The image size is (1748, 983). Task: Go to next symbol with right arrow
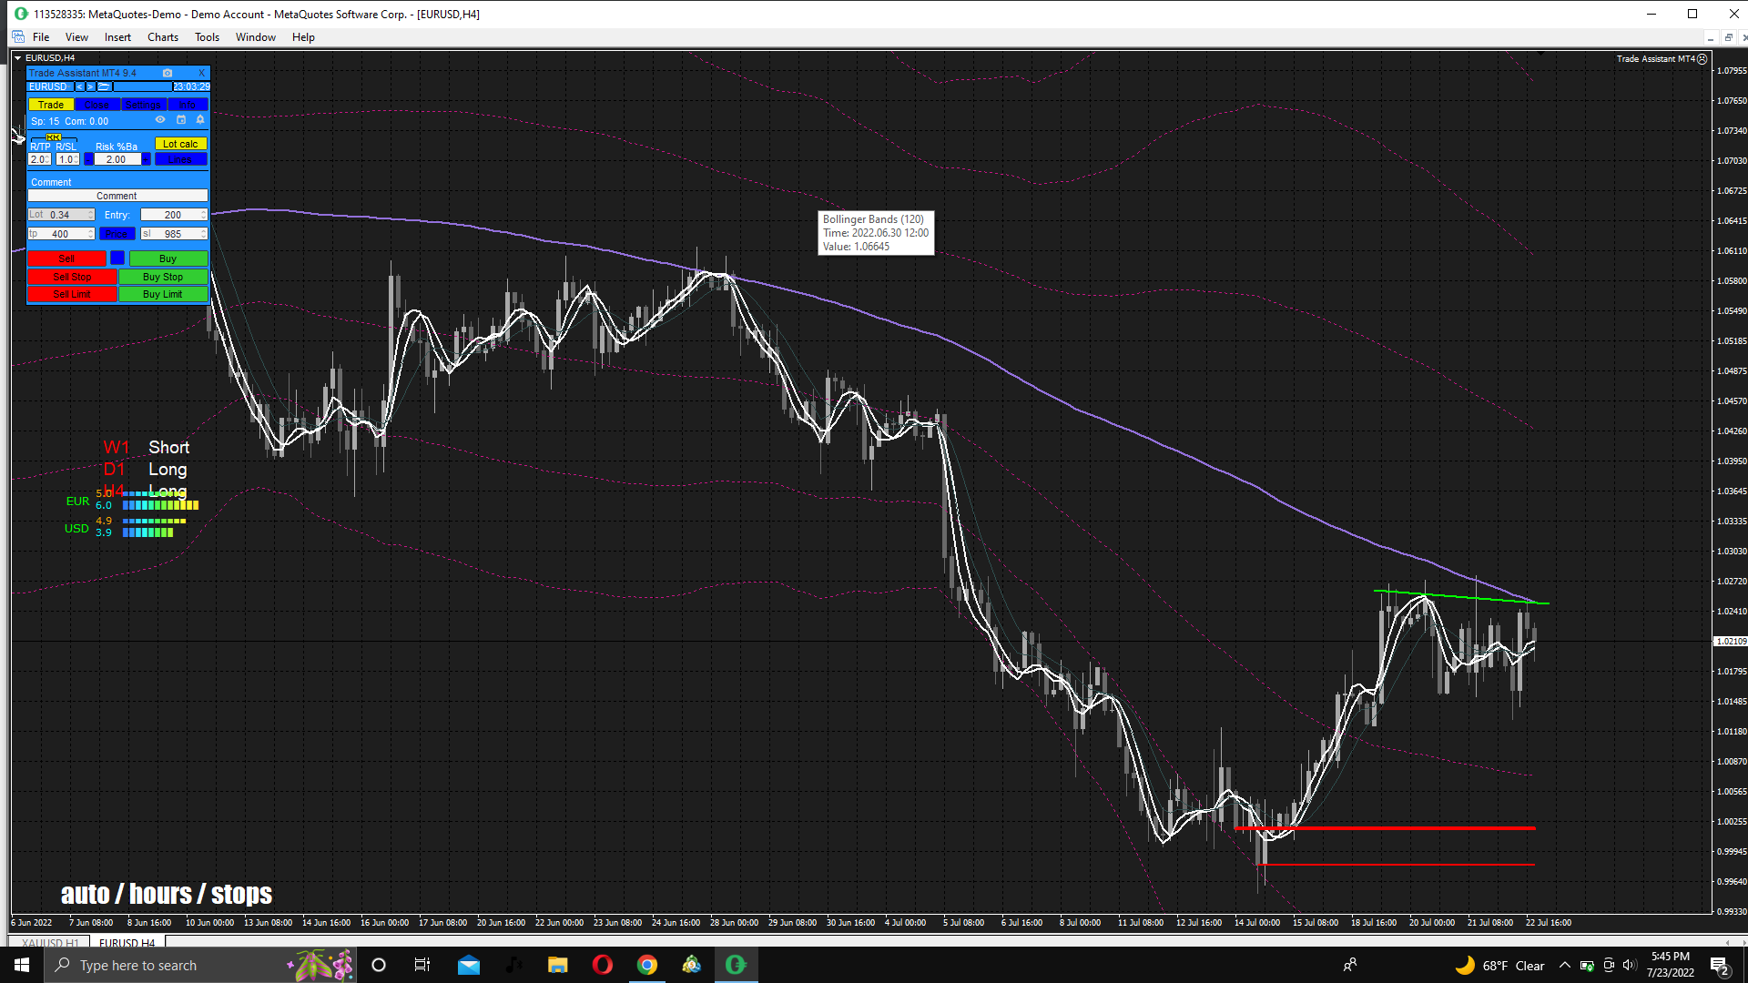coord(90,86)
